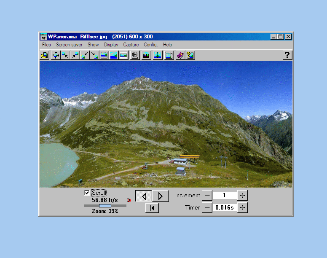This screenshot has width=327, height=258.
Task: Click the center-window icon with four arrows
Action: 56,55
